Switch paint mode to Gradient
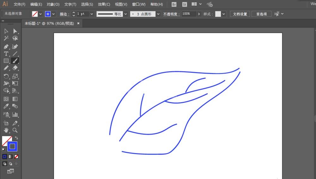This screenshot has width=316, height=179. pos(10,157)
